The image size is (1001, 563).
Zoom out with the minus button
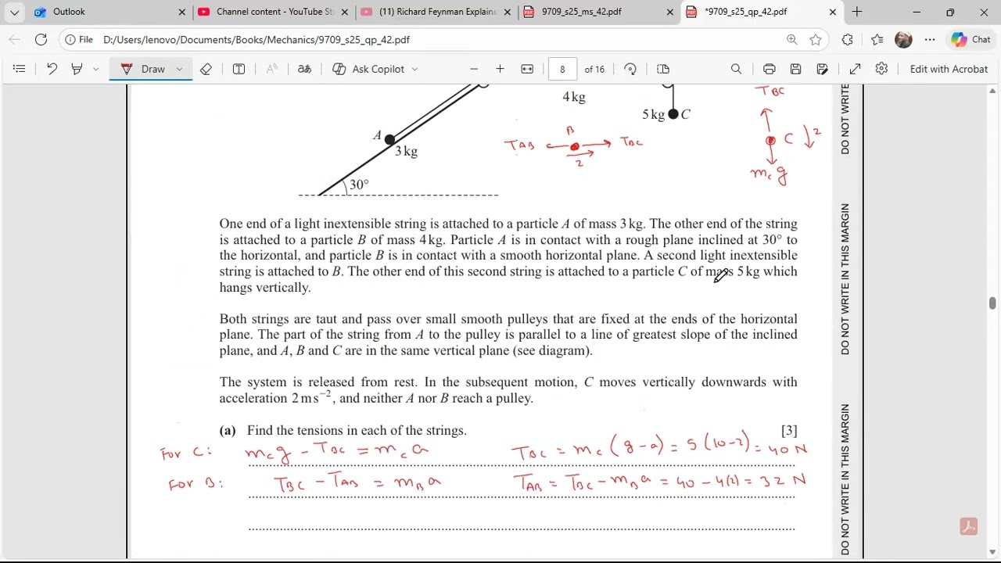point(474,69)
